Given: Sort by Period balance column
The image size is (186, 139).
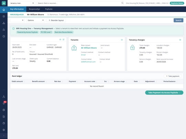Looking at the screenshot, I should coord(169,81).
